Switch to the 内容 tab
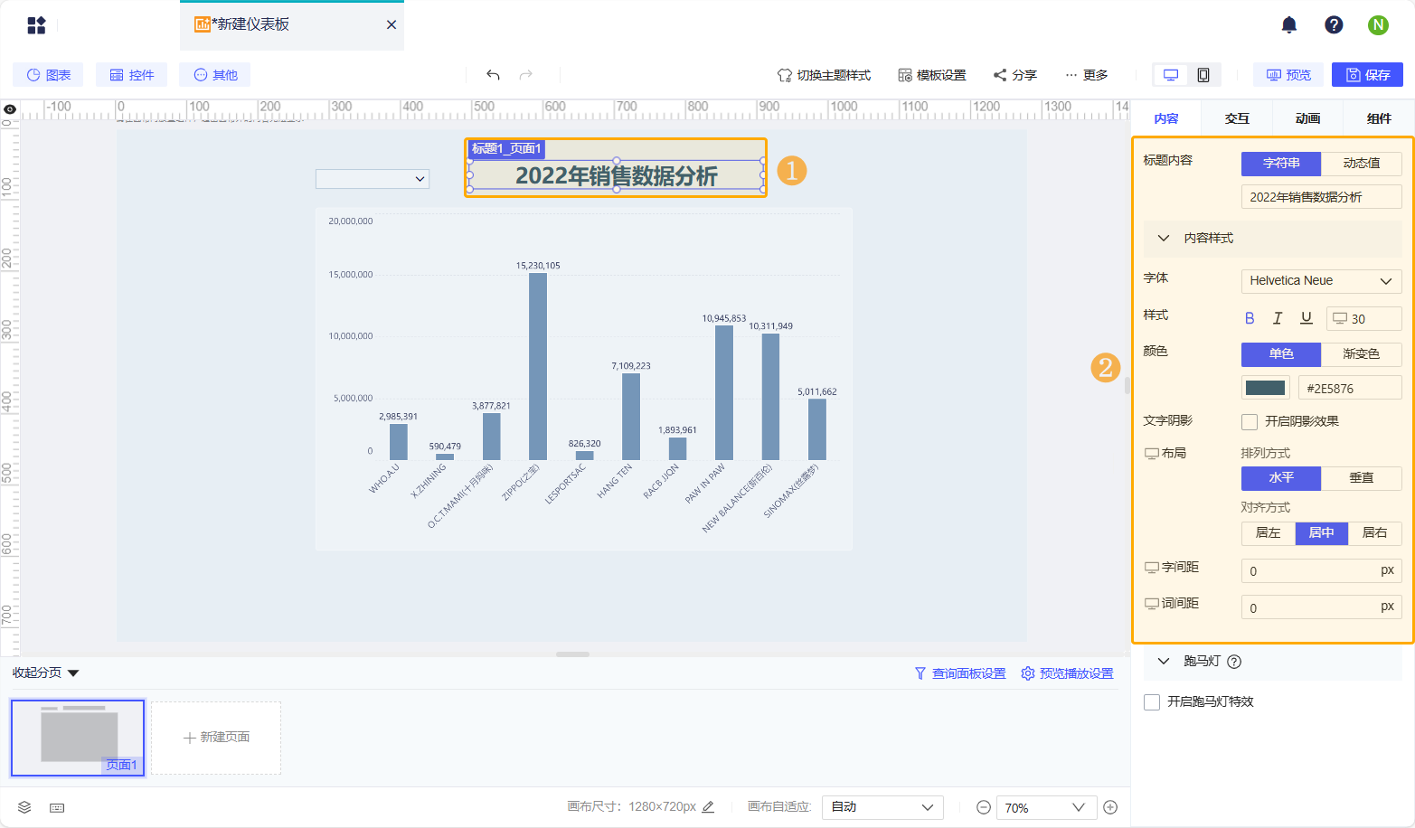Screen dimensions: 1415x828 tap(1166, 118)
